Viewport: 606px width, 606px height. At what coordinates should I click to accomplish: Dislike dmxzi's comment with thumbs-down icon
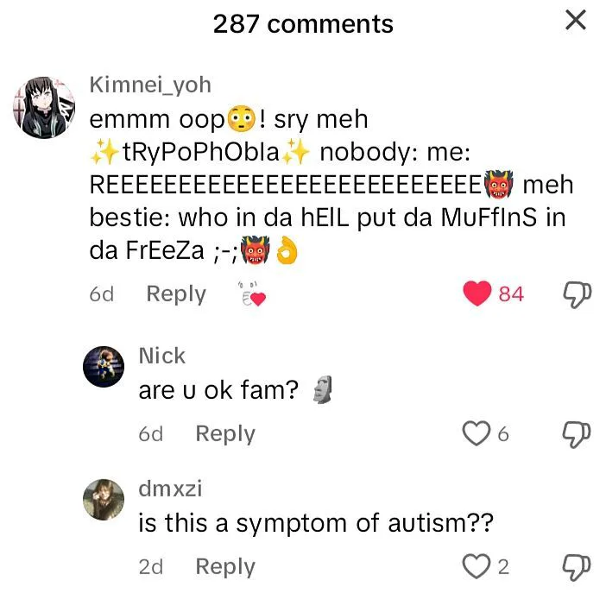tap(577, 567)
